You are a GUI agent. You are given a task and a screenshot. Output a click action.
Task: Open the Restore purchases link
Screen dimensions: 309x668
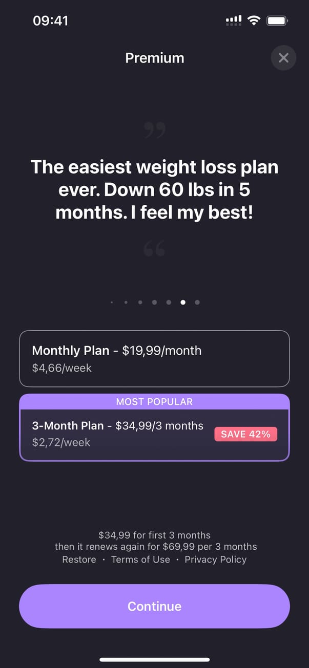[79, 559]
